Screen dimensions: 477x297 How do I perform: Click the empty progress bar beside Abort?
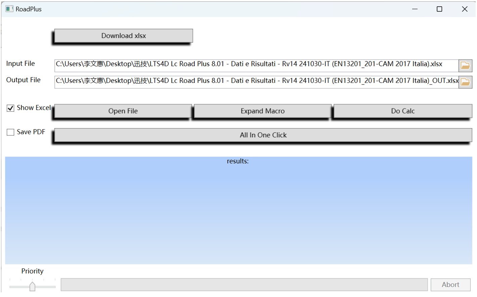[x=244, y=285]
